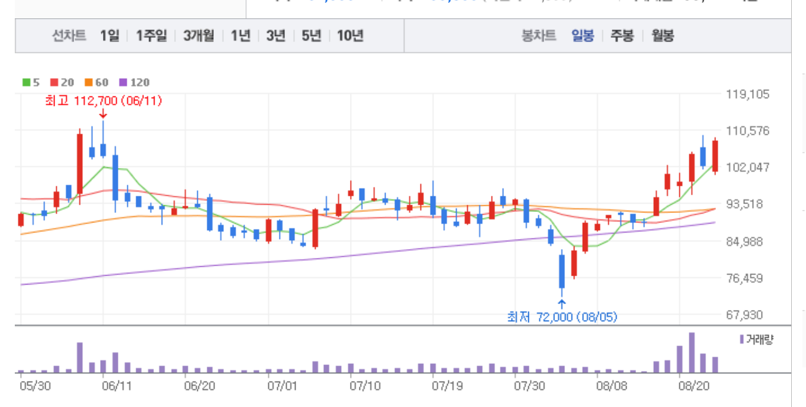
Task: Click the 07/01 date axis label
Action: tap(283, 386)
